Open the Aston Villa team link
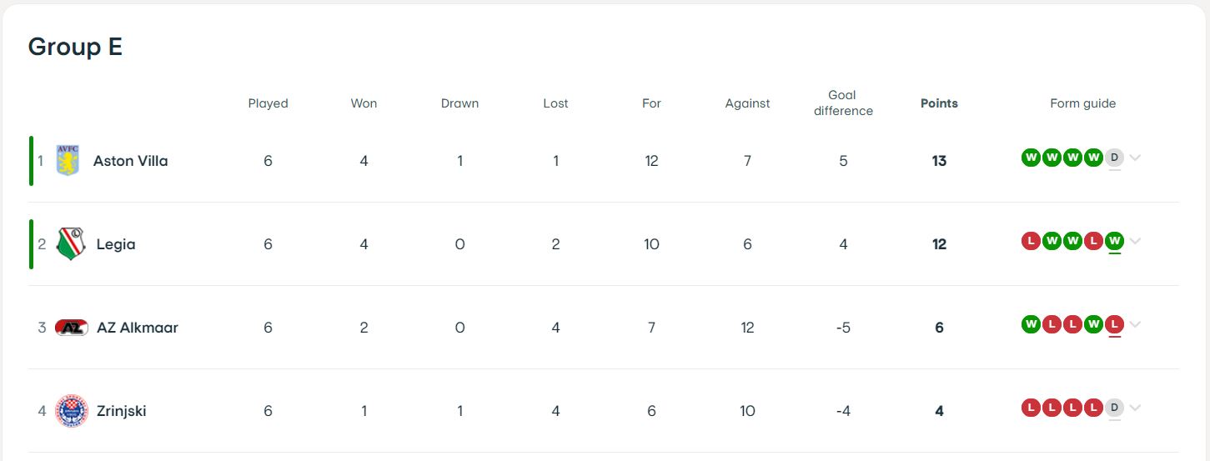This screenshot has height=461, width=1210. tap(130, 161)
